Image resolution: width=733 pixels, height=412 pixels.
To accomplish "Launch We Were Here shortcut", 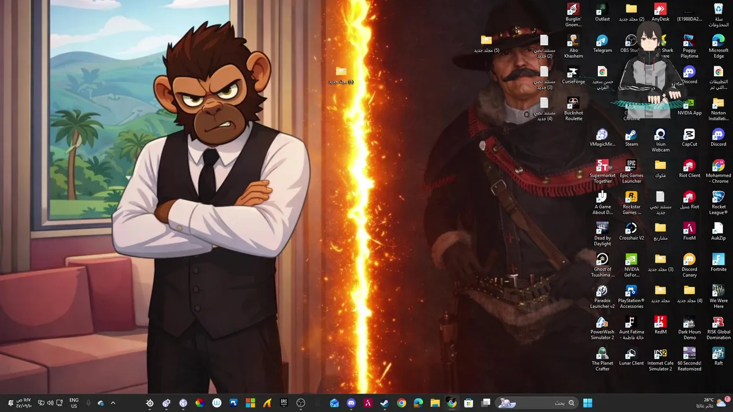I will point(718,297).
